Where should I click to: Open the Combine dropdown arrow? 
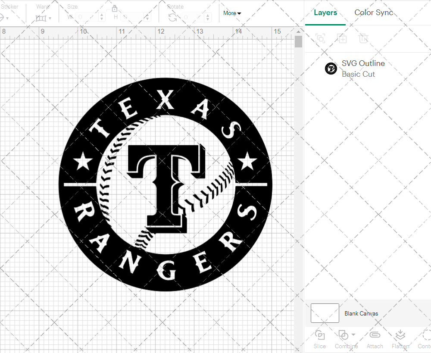[x=353, y=334]
